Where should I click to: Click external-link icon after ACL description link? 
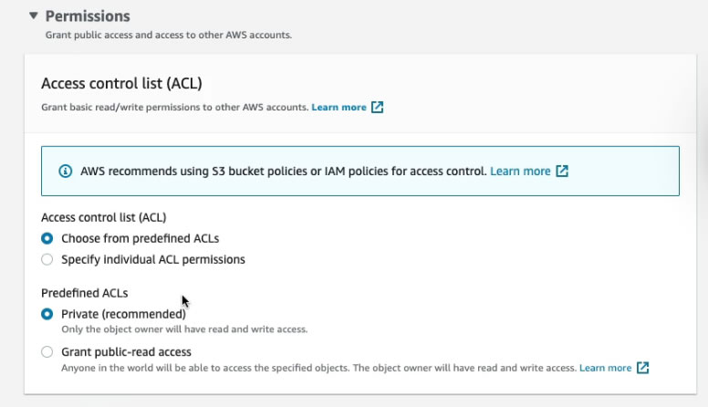click(x=377, y=108)
